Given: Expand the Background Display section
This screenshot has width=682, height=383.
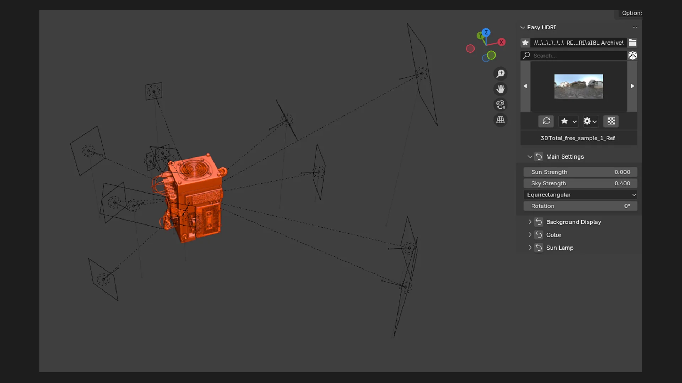Looking at the screenshot, I should click(530, 222).
